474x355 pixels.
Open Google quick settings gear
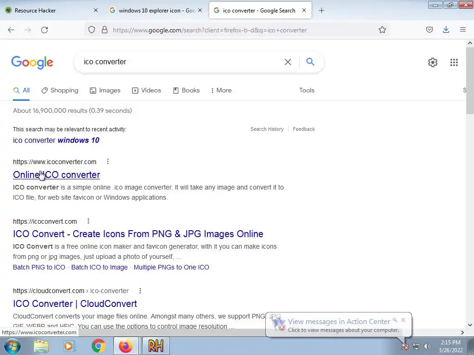pos(433,62)
